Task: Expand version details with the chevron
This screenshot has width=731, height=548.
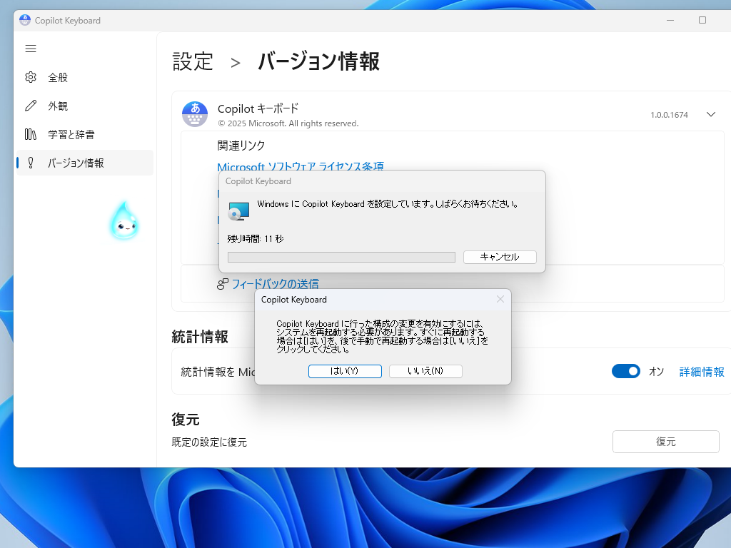Action: pyautogui.click(x=710, y=113)
